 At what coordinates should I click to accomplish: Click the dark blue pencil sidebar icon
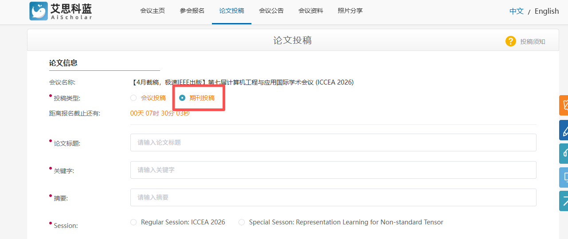coord(564,130)
